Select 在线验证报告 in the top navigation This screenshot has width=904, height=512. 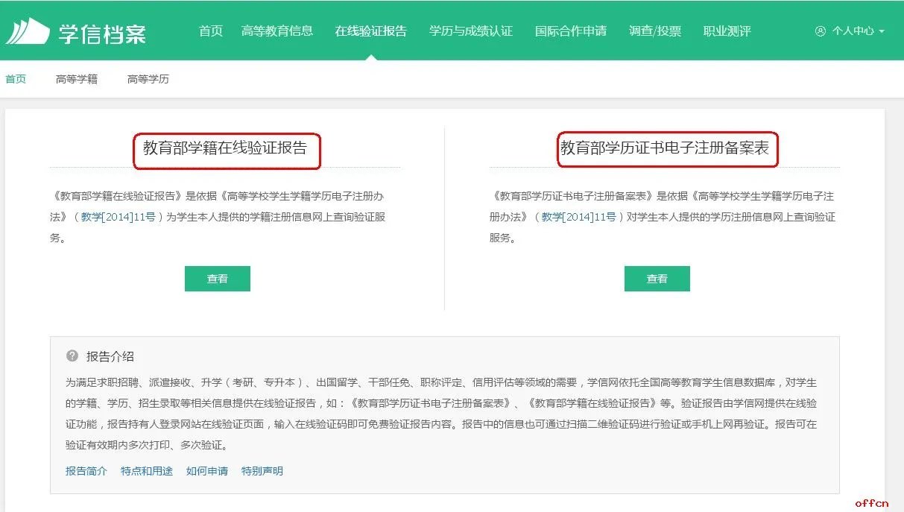click(x=371, y=31)
